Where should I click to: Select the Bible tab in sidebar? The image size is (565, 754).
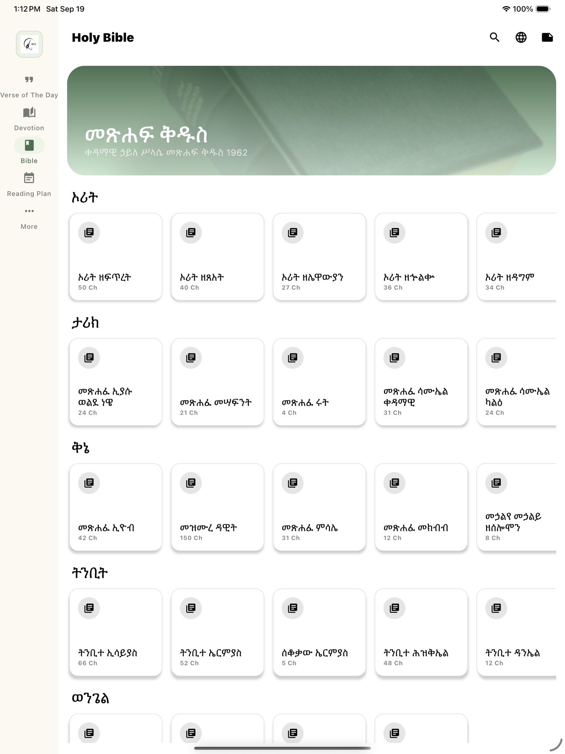tap(29, 152)
